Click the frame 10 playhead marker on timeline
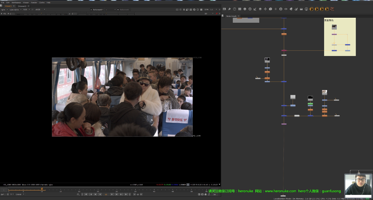 [x=42, y=189]
